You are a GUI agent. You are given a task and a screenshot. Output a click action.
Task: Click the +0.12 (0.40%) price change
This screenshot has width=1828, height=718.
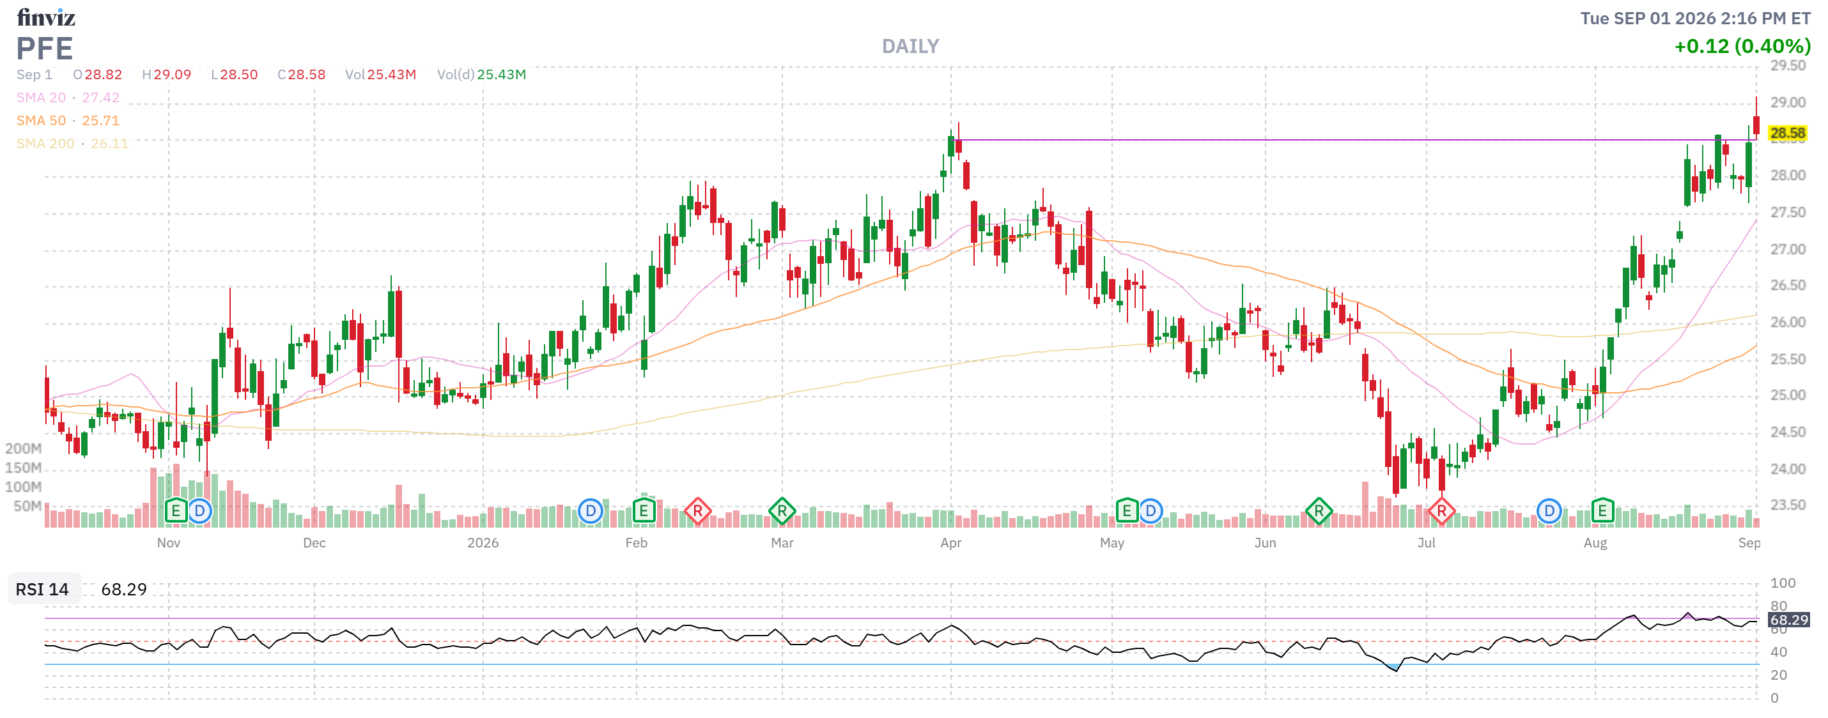coord(1742,47)
